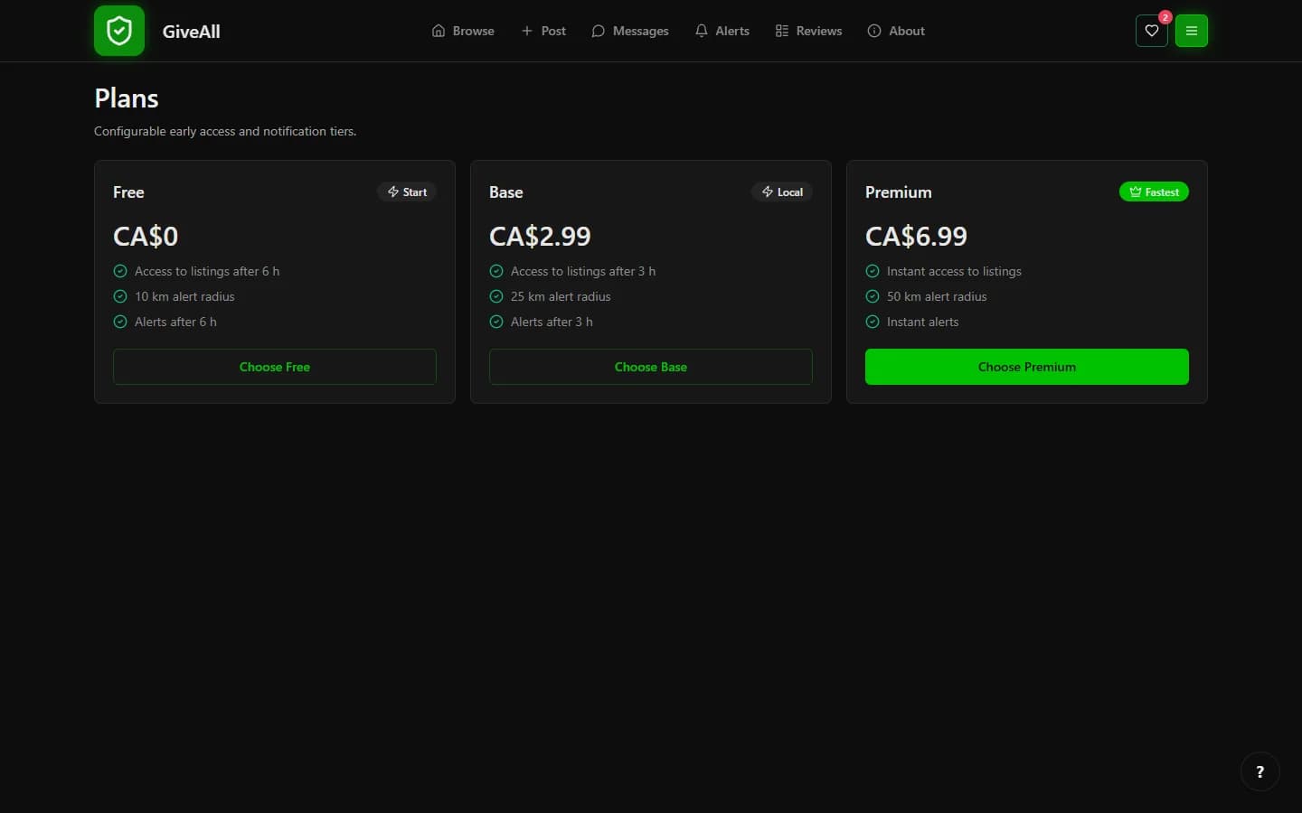Open the About navigation label
The width and height of the screenshot is (1302, 813).
(x=906, y=31)
